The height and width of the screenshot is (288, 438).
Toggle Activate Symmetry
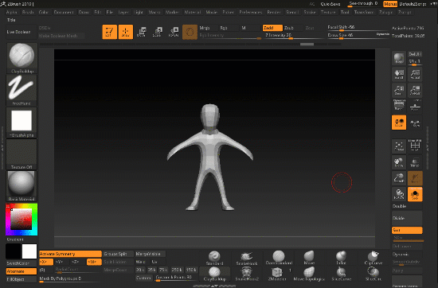coord(70,254)
